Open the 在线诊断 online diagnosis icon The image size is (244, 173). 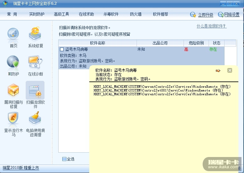point(35,62)
